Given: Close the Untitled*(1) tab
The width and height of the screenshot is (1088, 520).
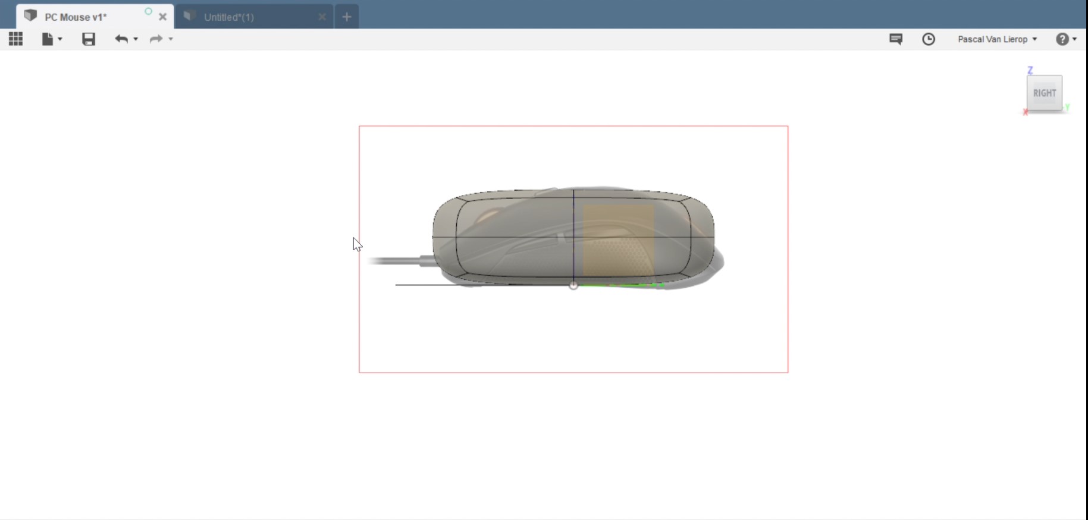Looking at the screenshot, I should coord(322,17).
